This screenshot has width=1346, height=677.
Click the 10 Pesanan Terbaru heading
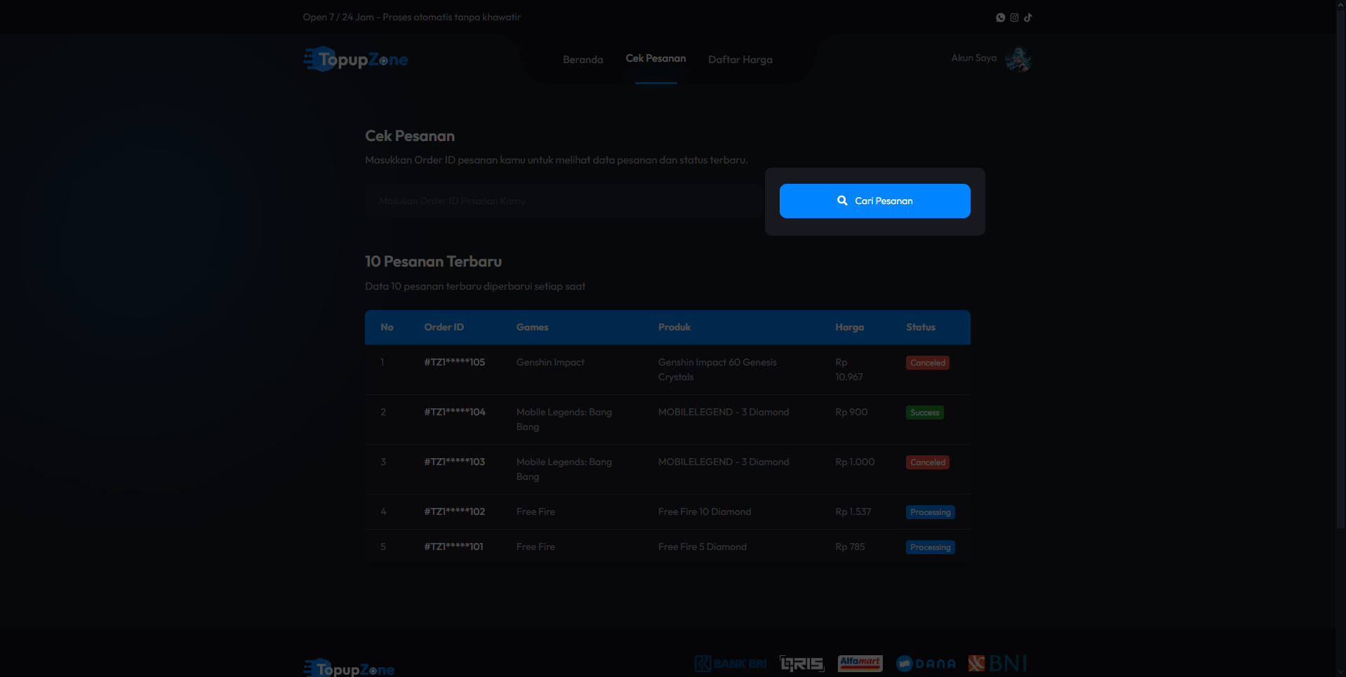434,262
